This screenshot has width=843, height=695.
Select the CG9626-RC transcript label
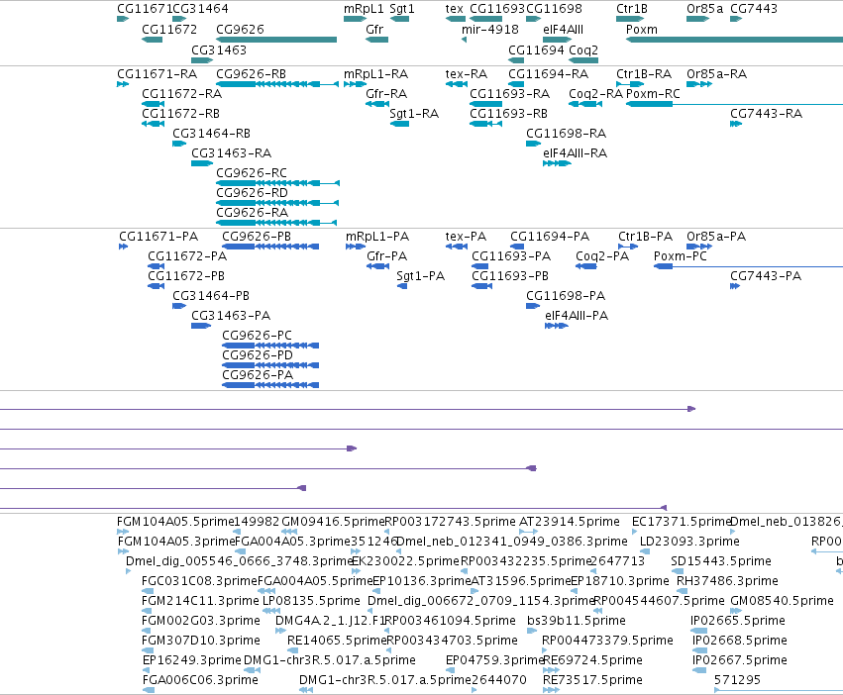(252, 173)
